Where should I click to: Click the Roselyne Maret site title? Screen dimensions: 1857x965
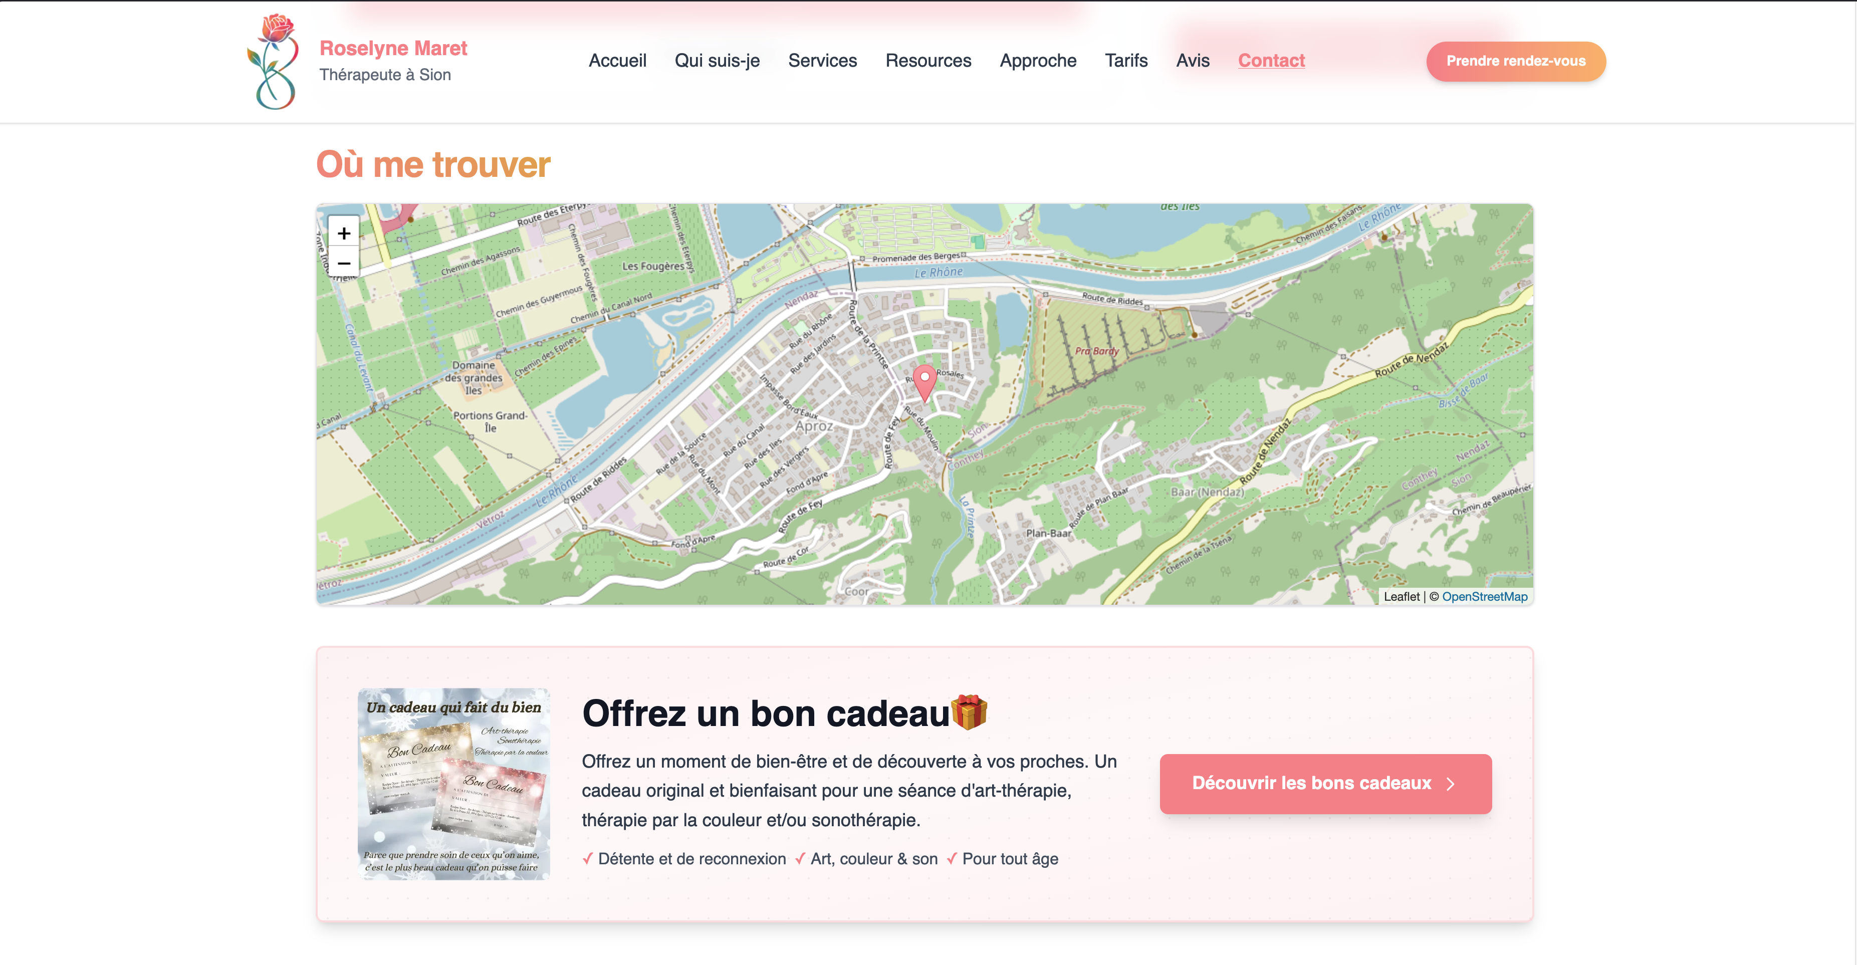tap(393, 48)
